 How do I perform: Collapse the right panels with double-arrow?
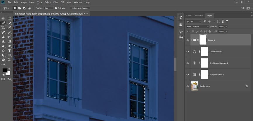click(251, 12)
